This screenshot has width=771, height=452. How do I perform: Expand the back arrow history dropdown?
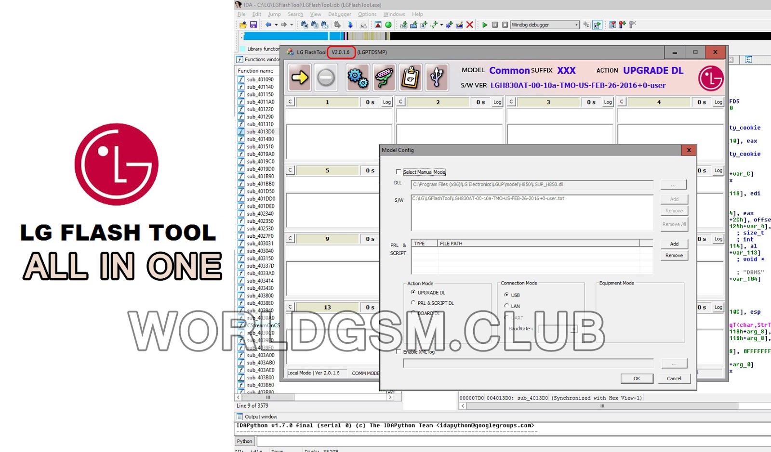(x=276, y=25)
